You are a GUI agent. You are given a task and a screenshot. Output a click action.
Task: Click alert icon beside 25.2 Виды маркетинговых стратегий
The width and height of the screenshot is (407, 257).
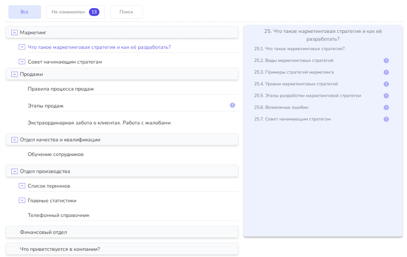386,60
